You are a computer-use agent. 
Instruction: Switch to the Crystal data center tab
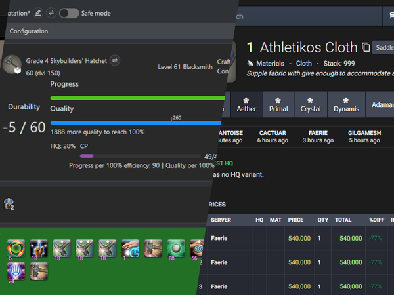[x=311, y=105]
